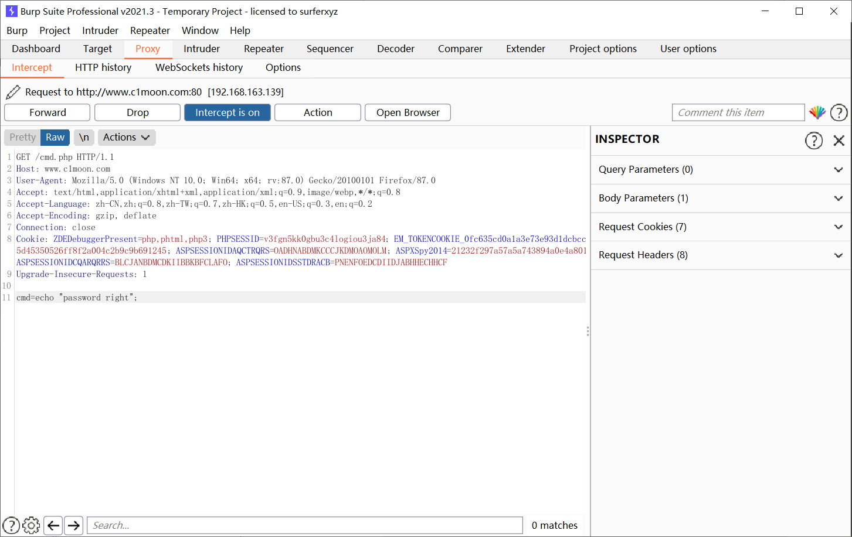Expand Request Headers (8) section
Screen dimensions: 852x537
(x=721, y=255)
